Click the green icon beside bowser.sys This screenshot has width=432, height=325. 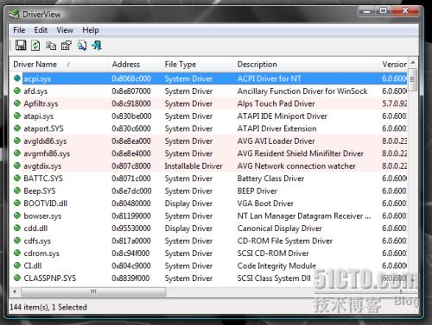pos(17,216)
